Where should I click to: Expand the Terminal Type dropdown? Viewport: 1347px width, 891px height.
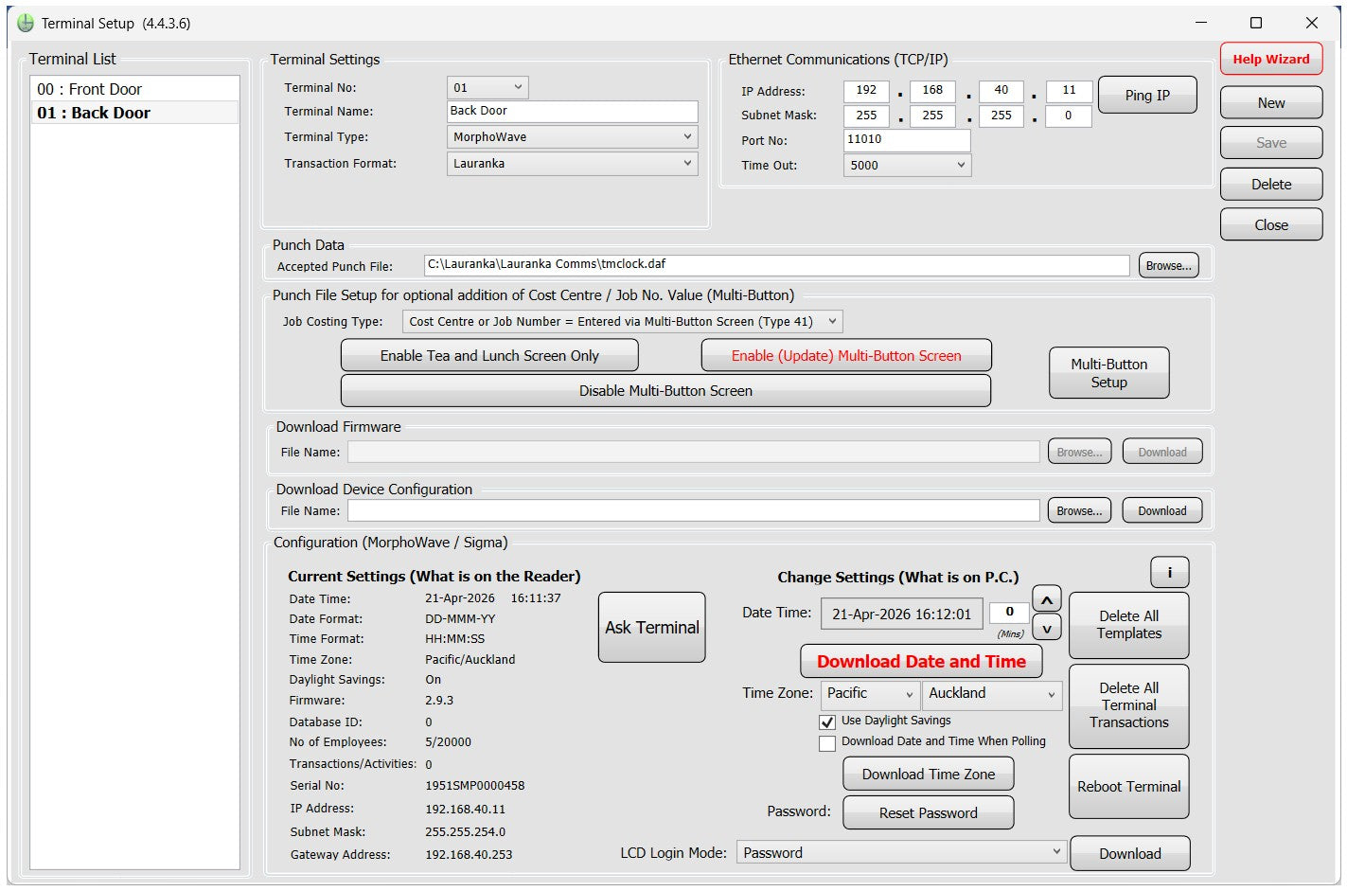(x=573, y=137)
